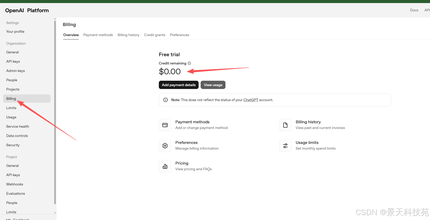Open Organization API keys page

tap(27, 61)
